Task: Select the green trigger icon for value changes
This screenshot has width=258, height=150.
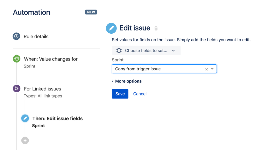Action: point(16,59)
